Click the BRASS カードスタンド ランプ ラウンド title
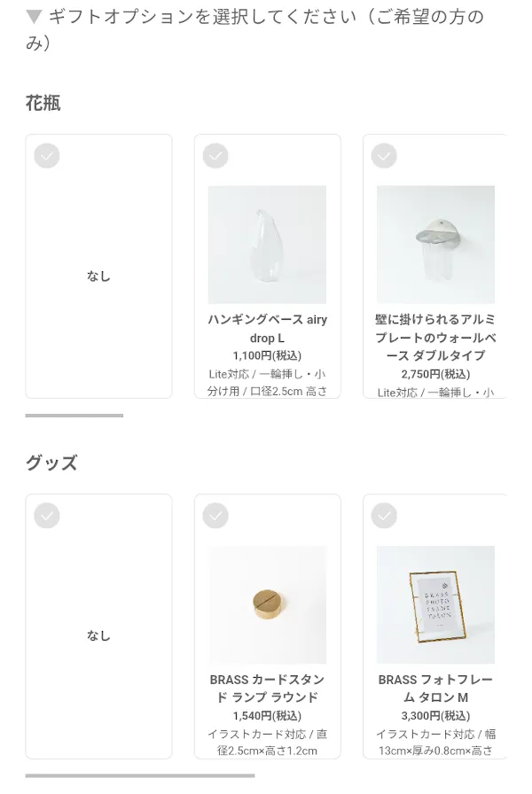Viewport: 532px width, 794px height. 267,689
